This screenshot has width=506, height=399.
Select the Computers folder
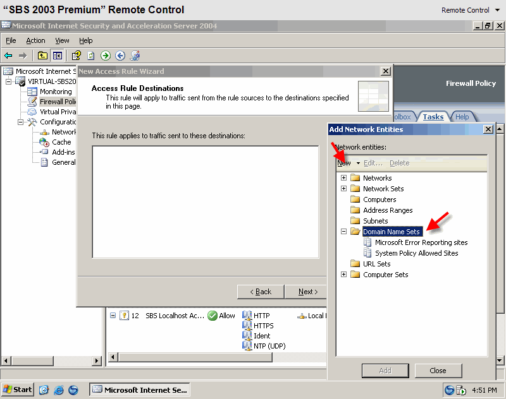pyautogui.click(x=379, y=199)
